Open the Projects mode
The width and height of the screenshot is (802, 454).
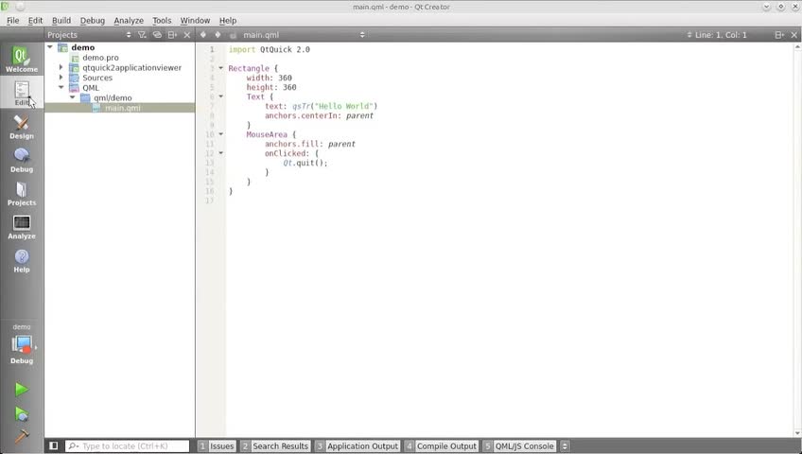coord(22,193)
